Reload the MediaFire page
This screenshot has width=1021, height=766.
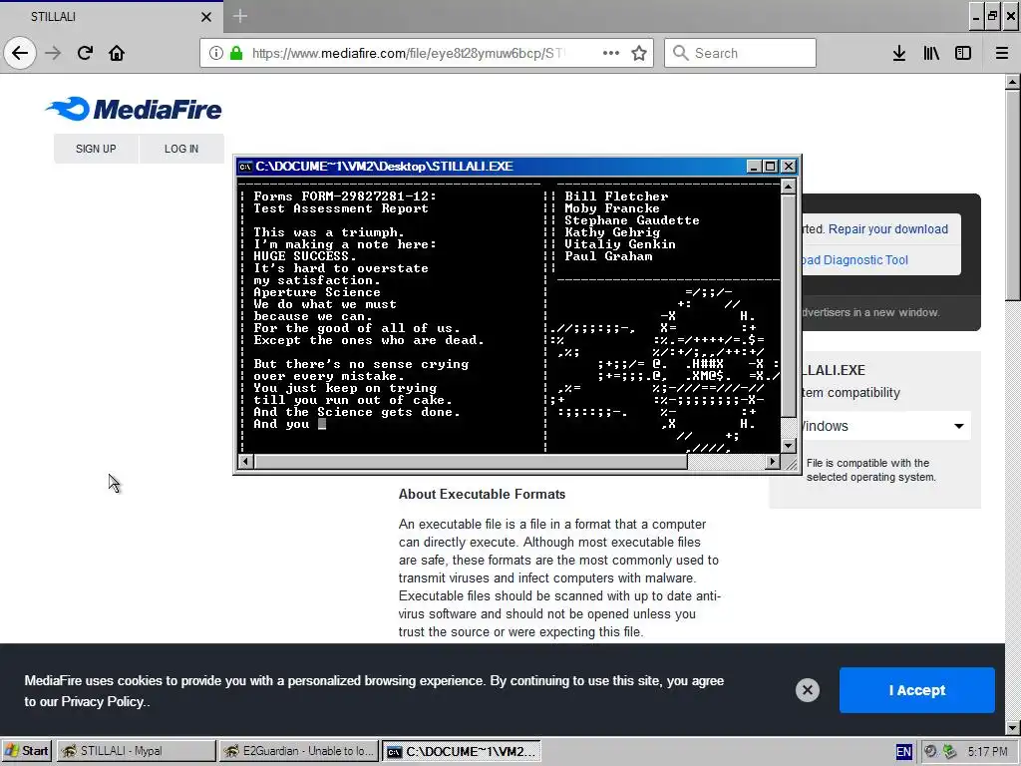(85, 53)
